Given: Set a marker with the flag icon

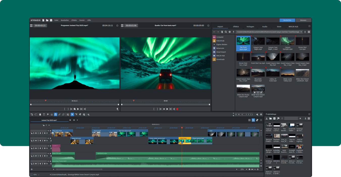Looking at the screenshot, I should click(x=48, y=114).
